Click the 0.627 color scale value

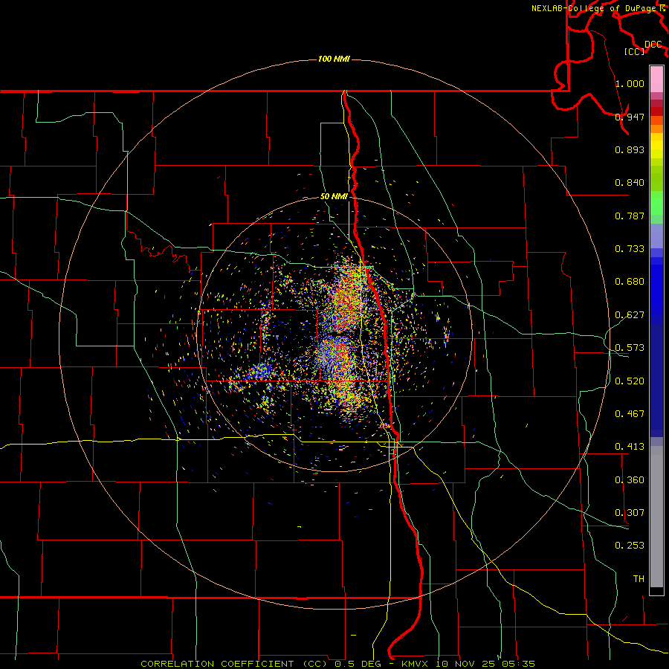pos(630,315)
